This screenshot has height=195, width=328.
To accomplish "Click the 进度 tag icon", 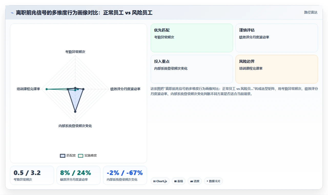I will pyautogui.click(x=191, y=181).
